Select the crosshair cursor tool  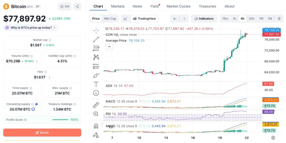[x=96, y=31]
